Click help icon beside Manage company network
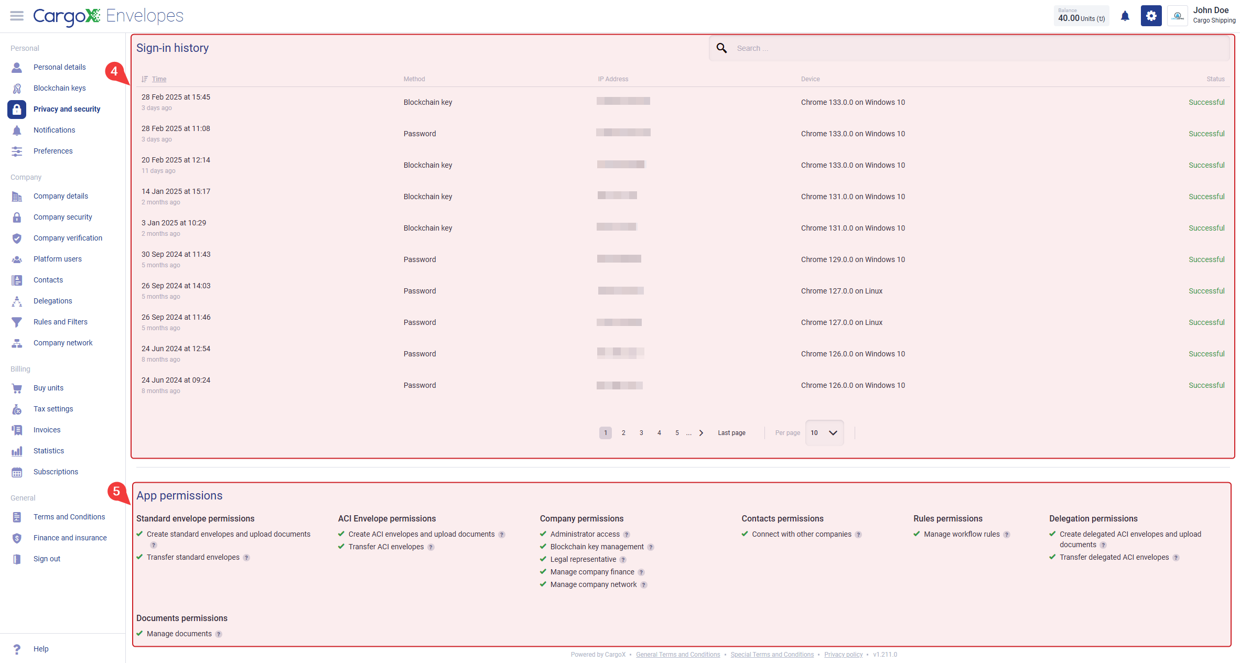This screenshot has height=663, width=1240. (644, 585)
